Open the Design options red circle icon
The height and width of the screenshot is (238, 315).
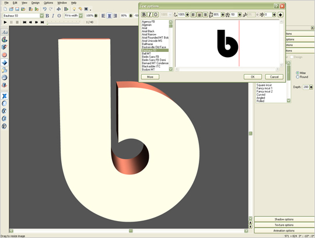coord(5,55)
